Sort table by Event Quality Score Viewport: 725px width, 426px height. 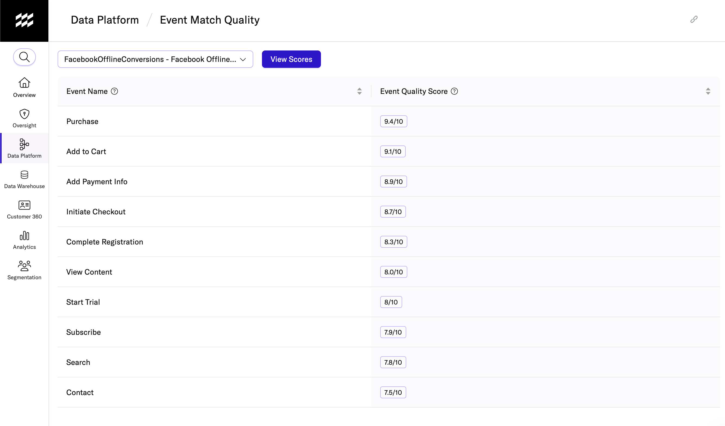coord(708,91)
